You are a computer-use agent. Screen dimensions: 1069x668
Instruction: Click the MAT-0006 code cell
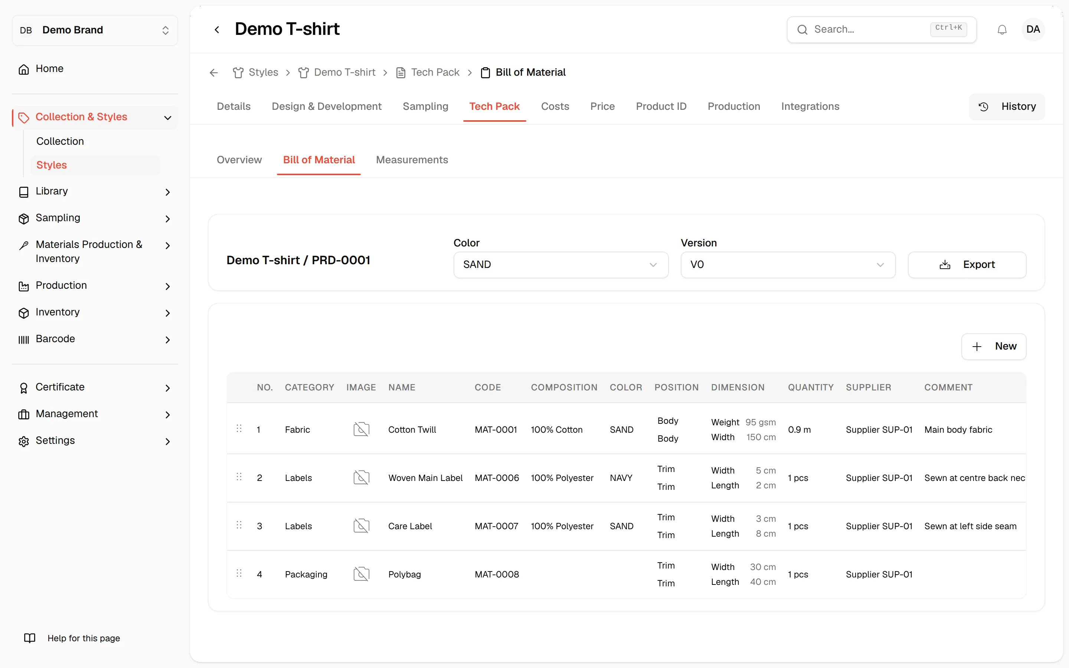(497, 478)
